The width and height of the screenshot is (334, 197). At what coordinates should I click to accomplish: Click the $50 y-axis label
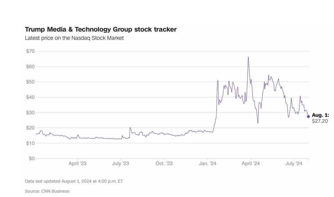pyautogui.click(x=30, y=82)
